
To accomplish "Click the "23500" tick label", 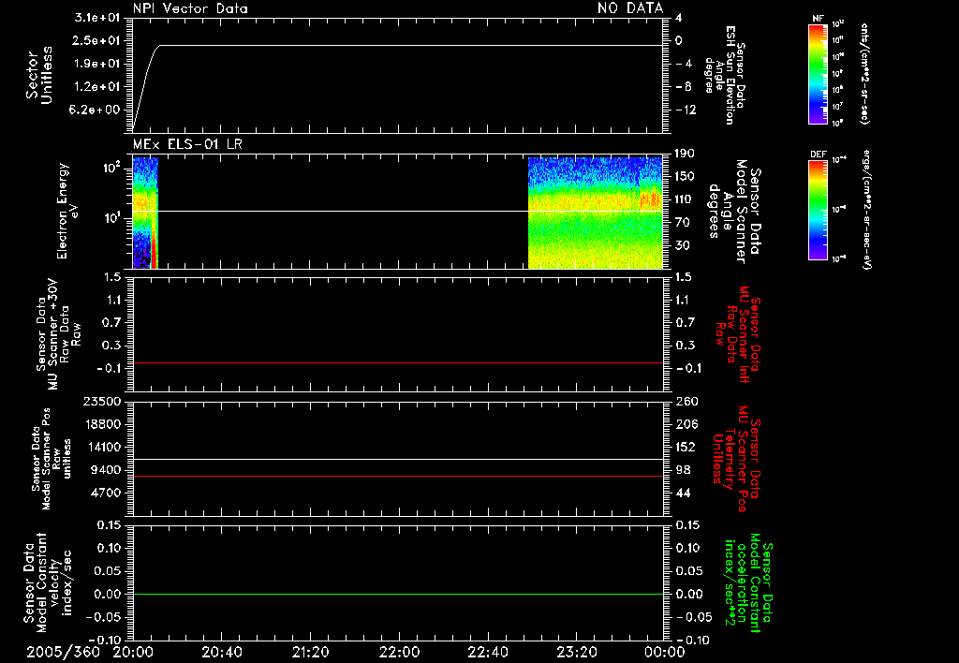I will coord(102,402).
